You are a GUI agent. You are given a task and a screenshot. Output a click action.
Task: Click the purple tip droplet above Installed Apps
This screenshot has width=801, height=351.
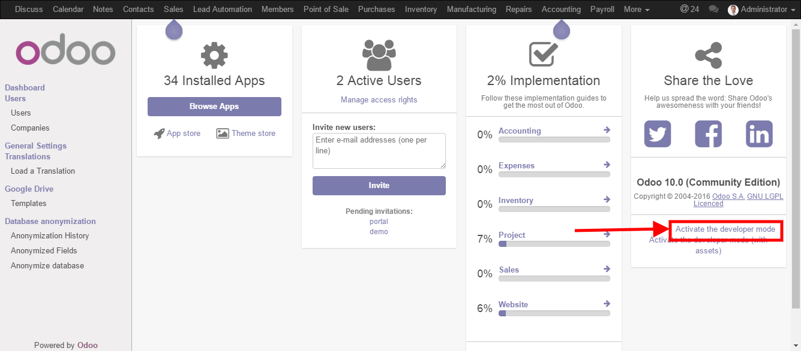[x=174, y=29]
